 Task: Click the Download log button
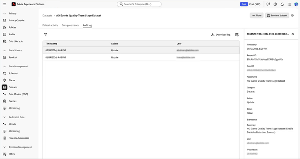(220, 35)
